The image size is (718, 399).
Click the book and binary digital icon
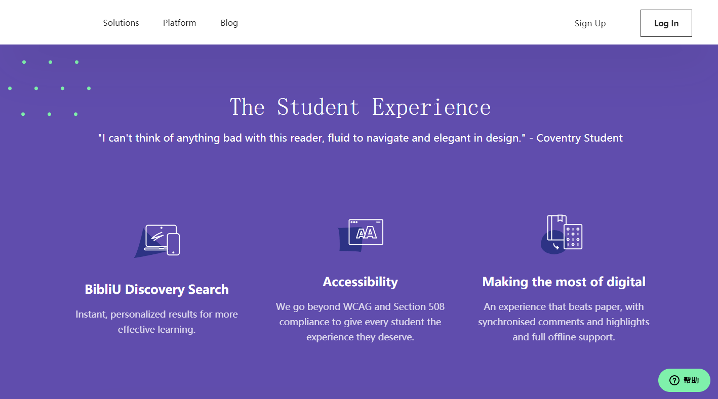(562, 234)
